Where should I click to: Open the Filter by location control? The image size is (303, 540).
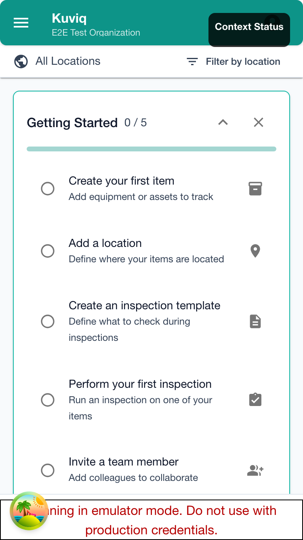pyautogui.click(x=243, y=61)
